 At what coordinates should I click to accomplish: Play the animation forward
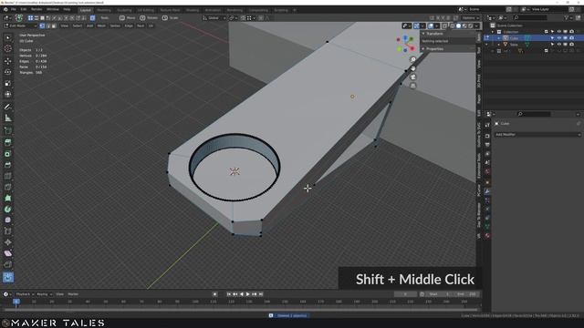coord(248,294)
